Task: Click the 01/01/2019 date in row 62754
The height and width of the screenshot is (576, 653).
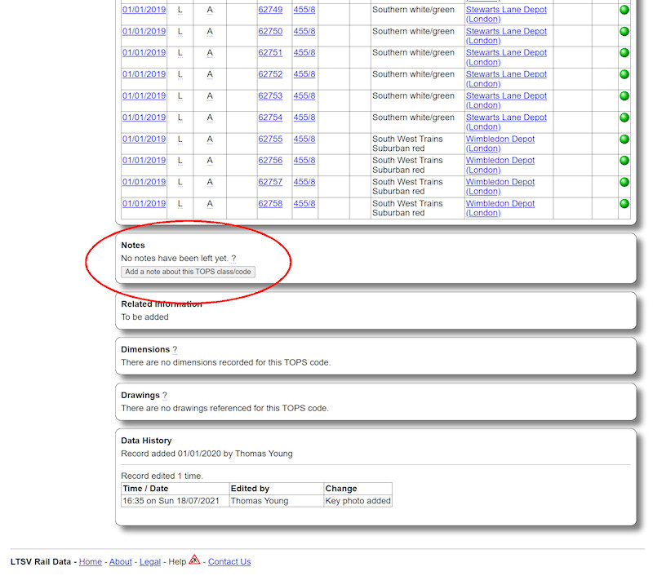Action: tap(144, 117)
